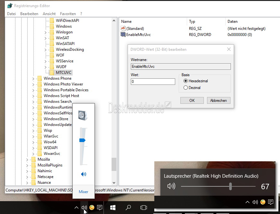
Task: Click the Wertname field showing EnableMtcUvc
Action: pos(181,67)
